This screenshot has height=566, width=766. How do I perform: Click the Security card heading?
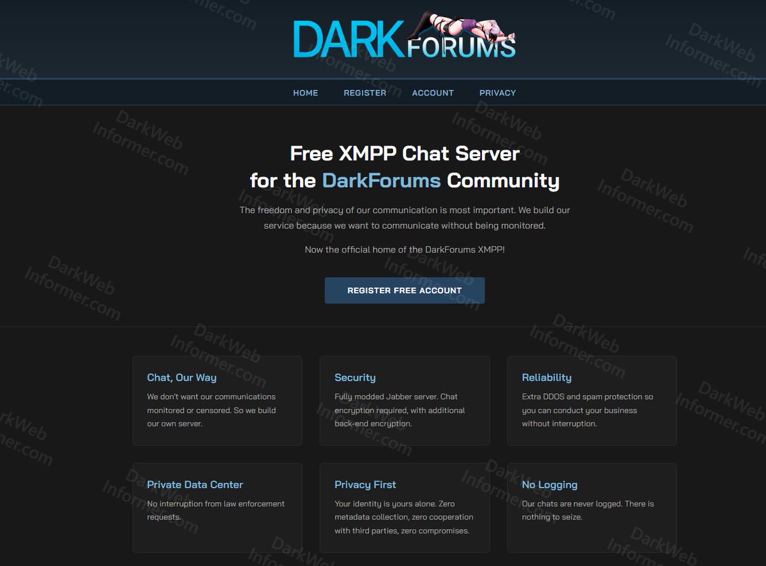[x=355, y=377]
